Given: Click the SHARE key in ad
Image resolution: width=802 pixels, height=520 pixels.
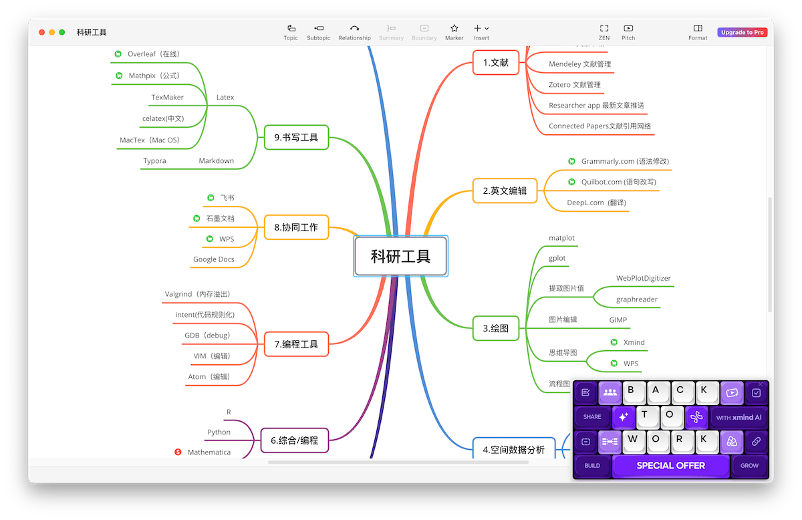Looking at the screenshot, I should click(x=592, y=417).
